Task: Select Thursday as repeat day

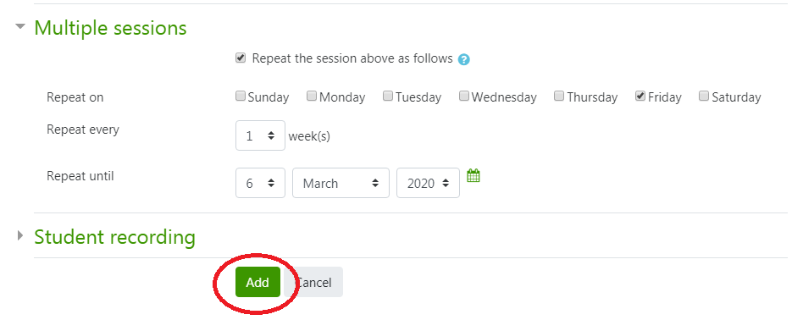Action: pyautogui.click(x=559, y=96)
